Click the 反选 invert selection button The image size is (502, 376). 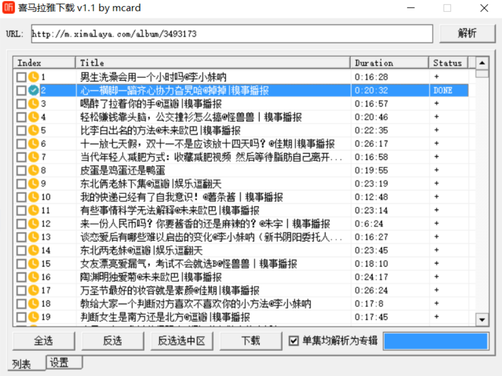112,341
